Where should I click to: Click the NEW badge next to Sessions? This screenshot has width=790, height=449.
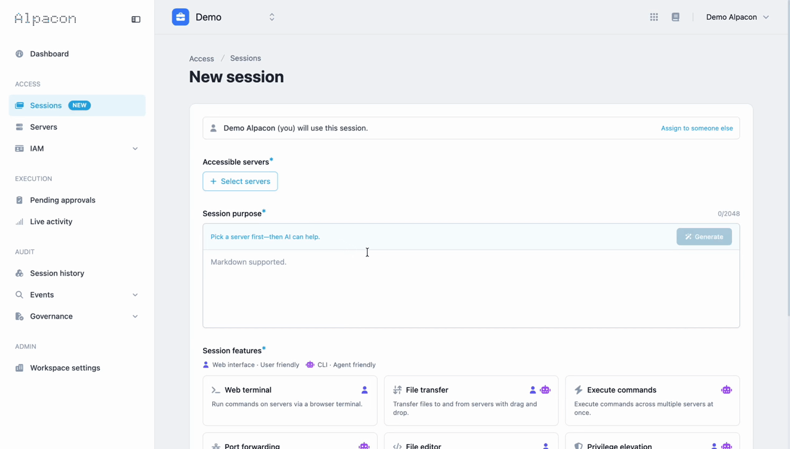80,106
